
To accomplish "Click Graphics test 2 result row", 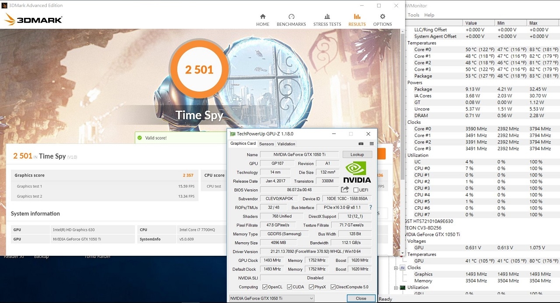I will 105,196.
